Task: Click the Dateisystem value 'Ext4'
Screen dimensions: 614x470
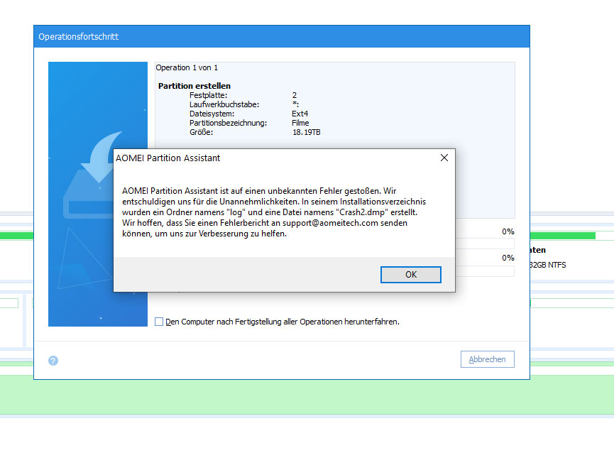Action: tap(300, 114)
